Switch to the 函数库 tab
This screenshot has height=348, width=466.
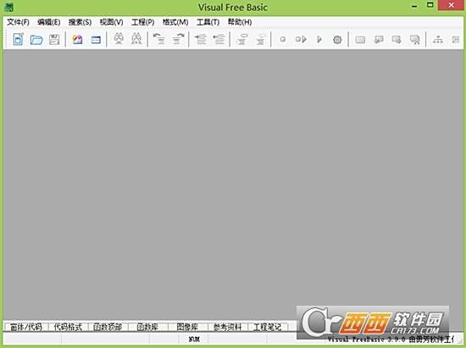click(147, 327)
